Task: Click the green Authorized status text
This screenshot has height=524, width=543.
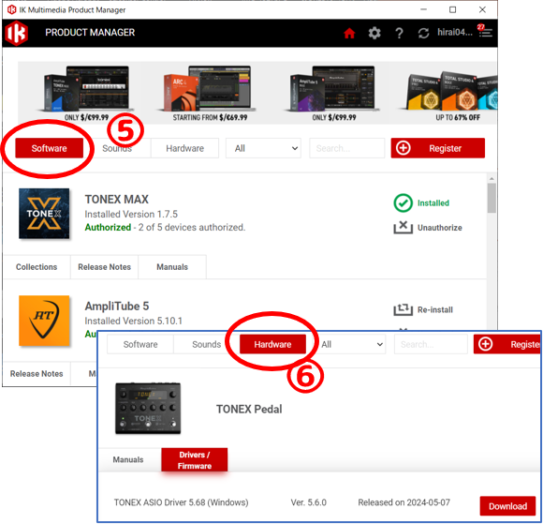Action: click(x=108, y=227)
